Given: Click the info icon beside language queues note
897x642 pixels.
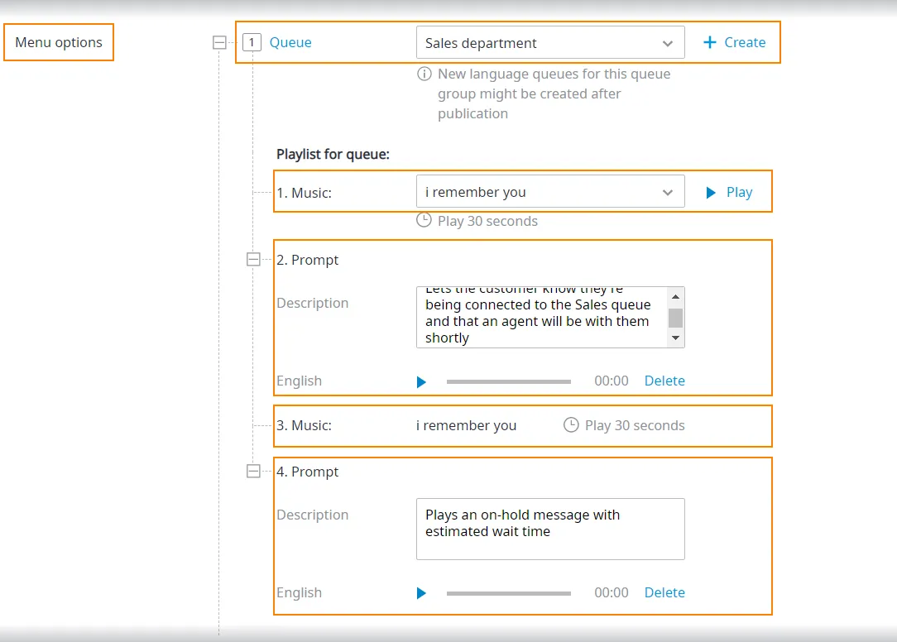Looking at the screenshot, I should [424, 74].
